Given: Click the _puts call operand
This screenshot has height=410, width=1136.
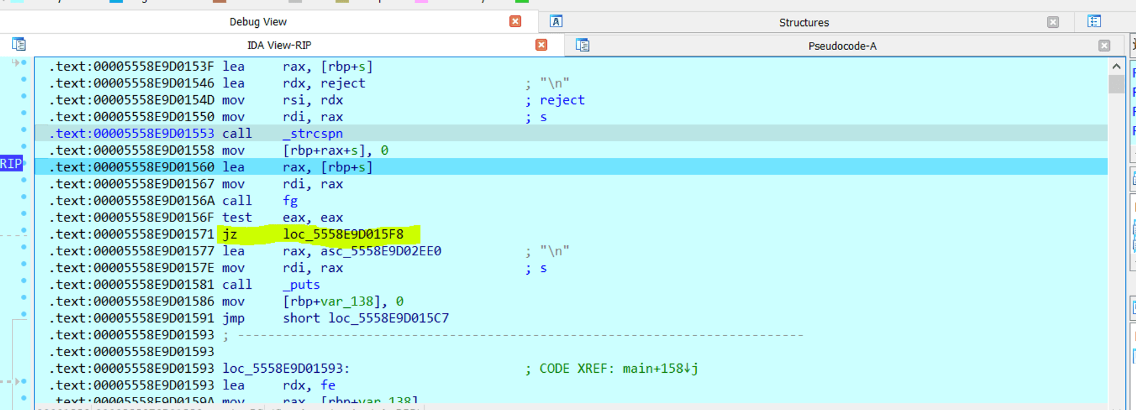Looking at the screenshot, I should point(301,285).
